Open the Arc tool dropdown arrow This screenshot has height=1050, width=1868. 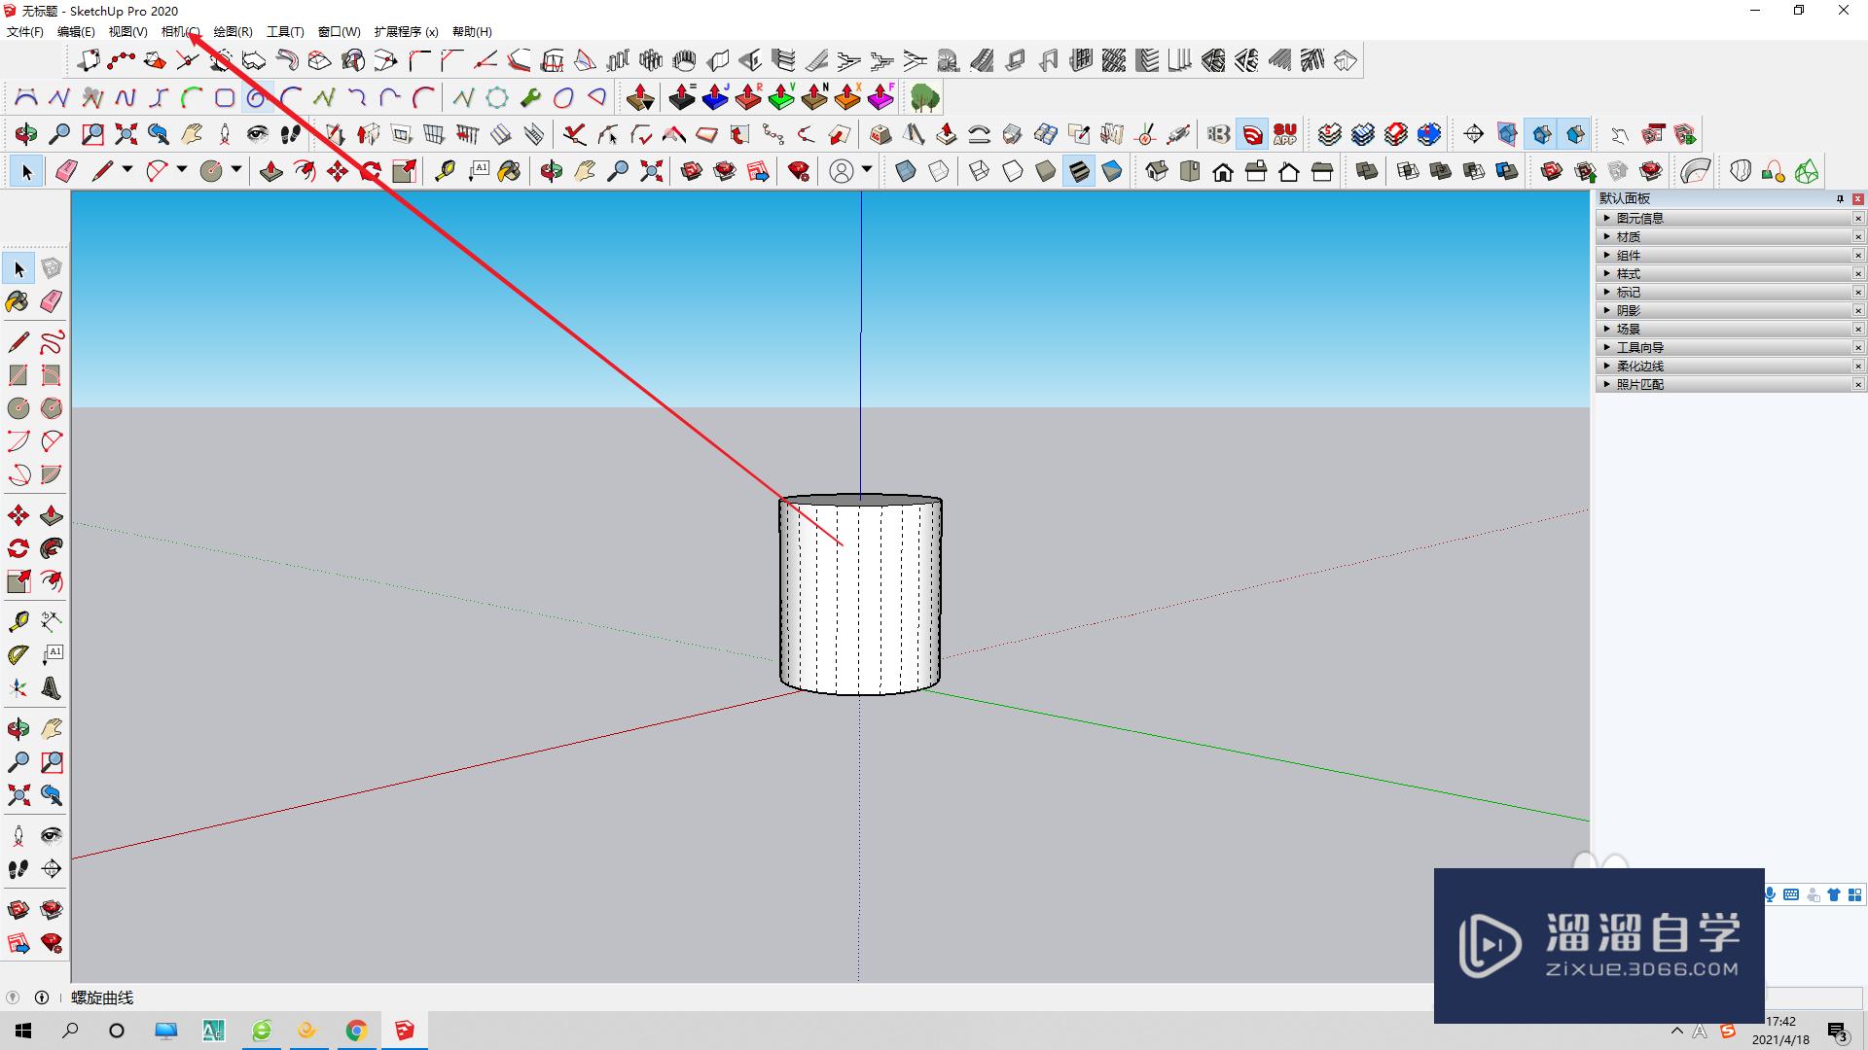182,171
